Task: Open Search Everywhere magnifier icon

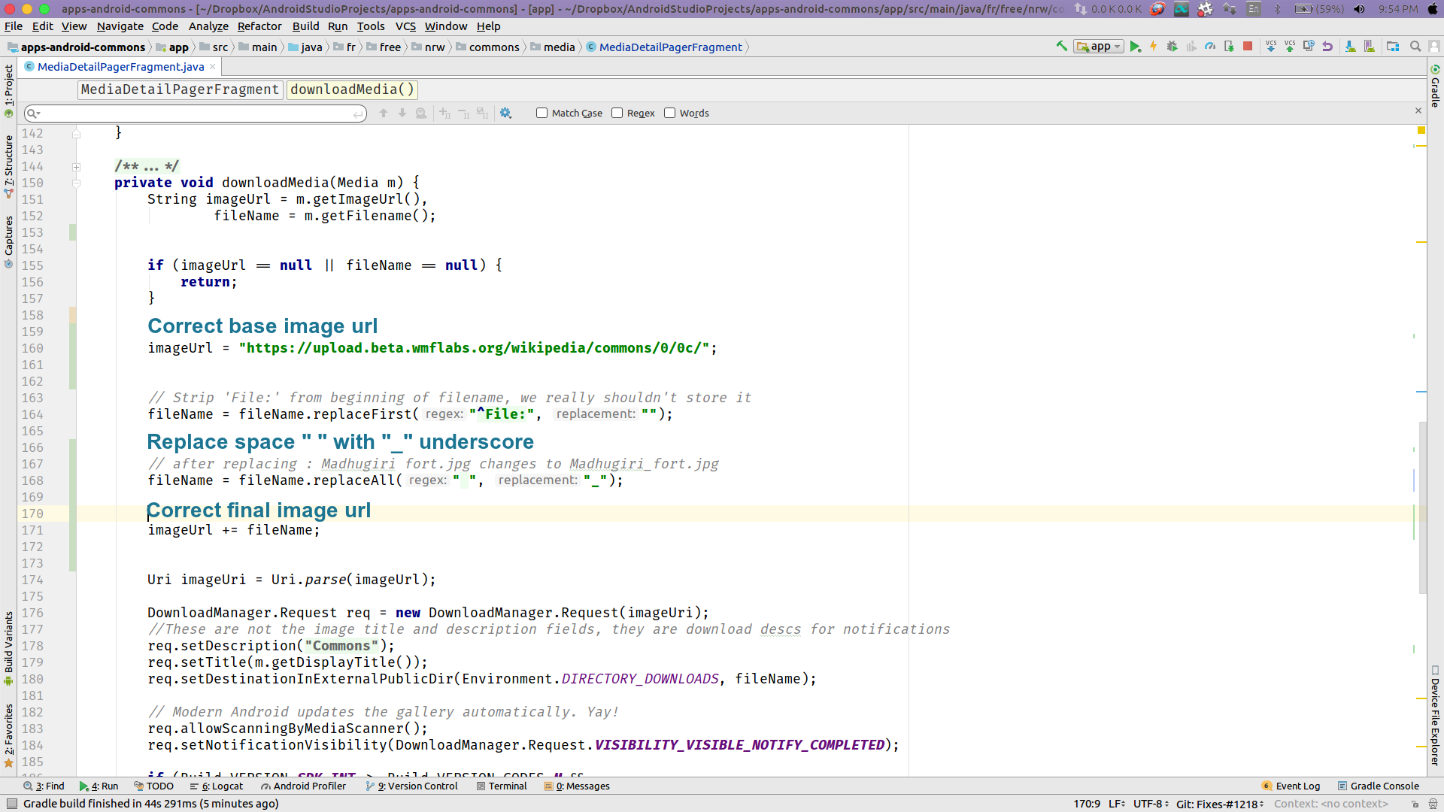Action: click(x=1415, y=47)
